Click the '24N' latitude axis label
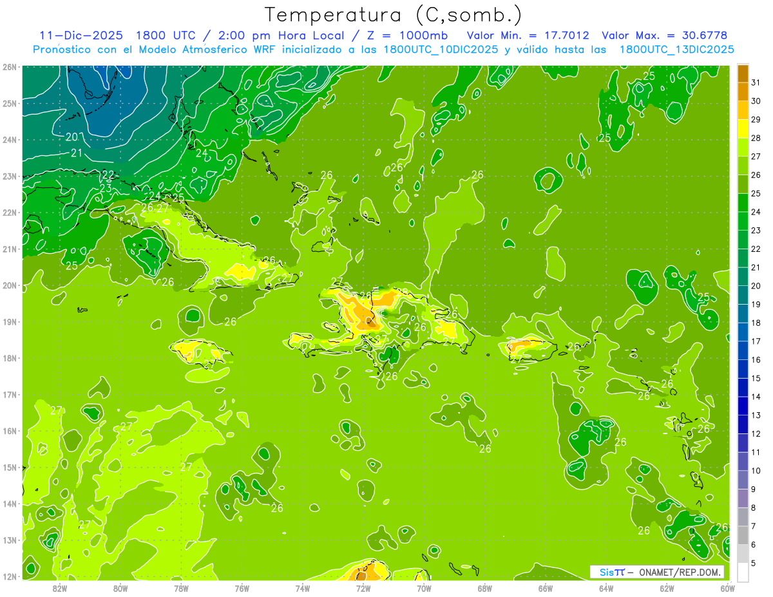773x597 pixels. [10, 140]
